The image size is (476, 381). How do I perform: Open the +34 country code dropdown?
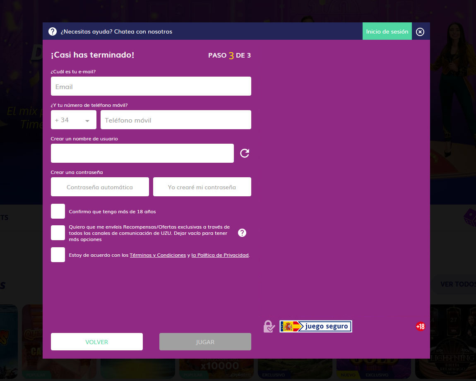click(x=73, y=120)
